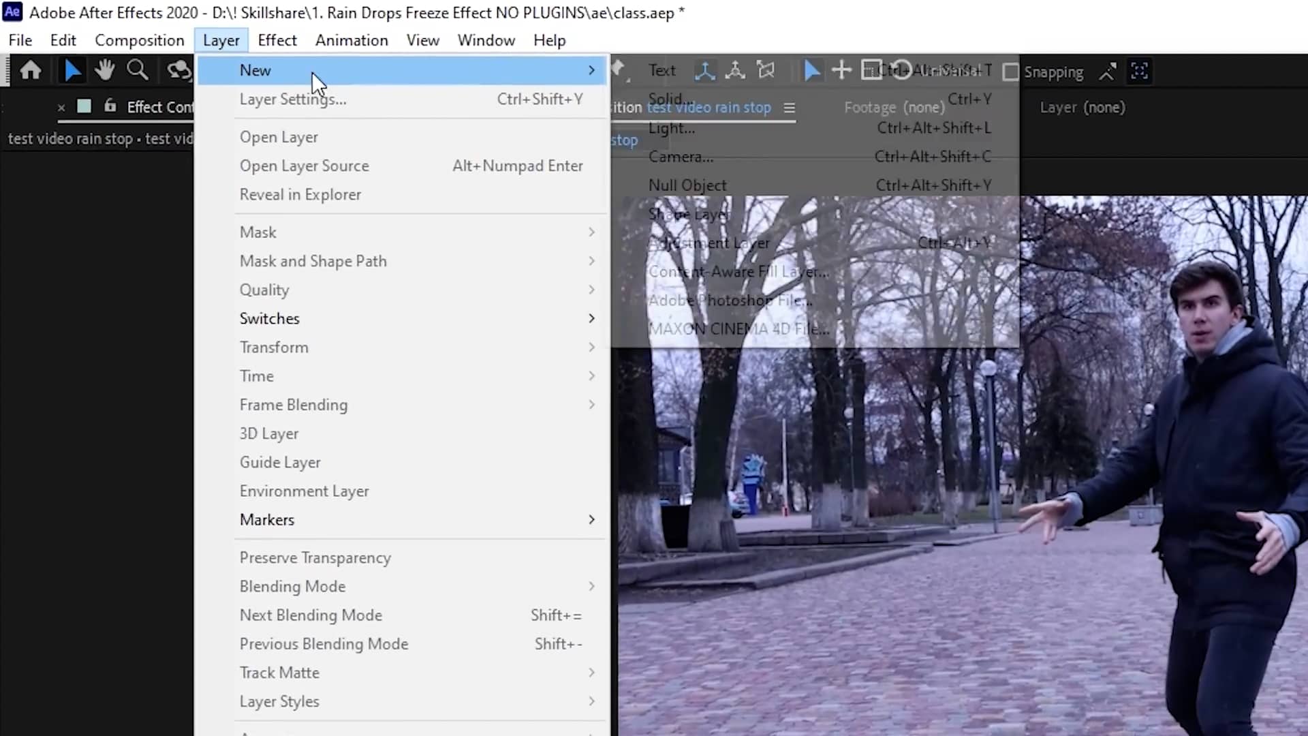Choose Null Object from the New submenu
The image size is (1308, 736).
pyautogui.click(x=687, y=185)
